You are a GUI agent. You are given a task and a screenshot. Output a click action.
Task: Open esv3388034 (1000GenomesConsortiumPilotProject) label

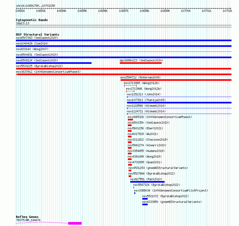pyautogui.click(x=171, y=190)
